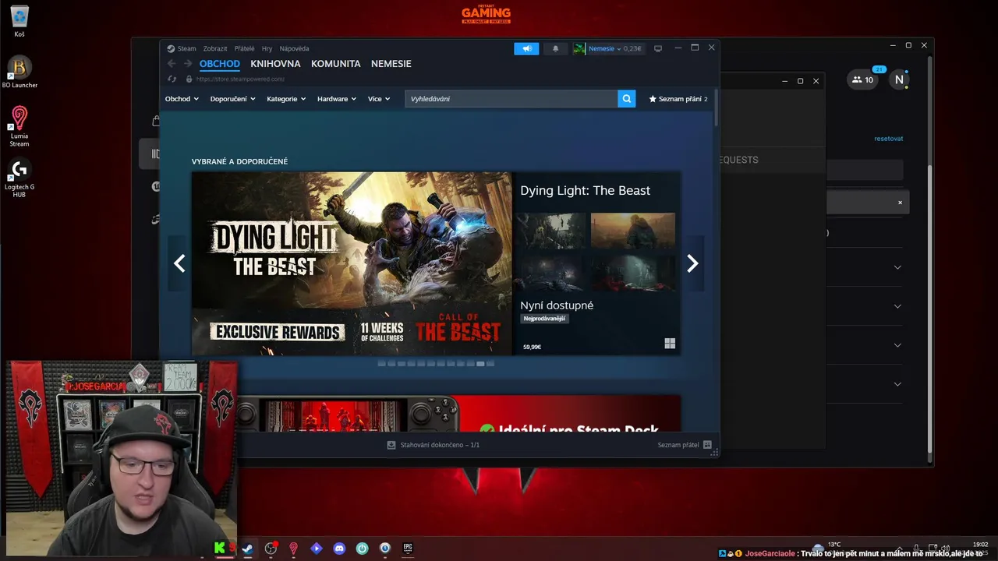Open Dying Light: The Beast main banner
Screen dimensions: 998x561
(x=352, y=263)
